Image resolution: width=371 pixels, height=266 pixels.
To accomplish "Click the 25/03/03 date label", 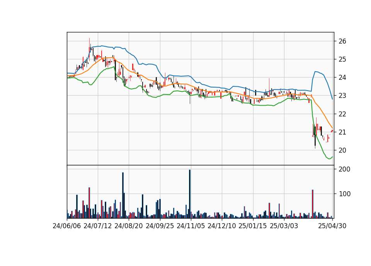I will [284, 226].
